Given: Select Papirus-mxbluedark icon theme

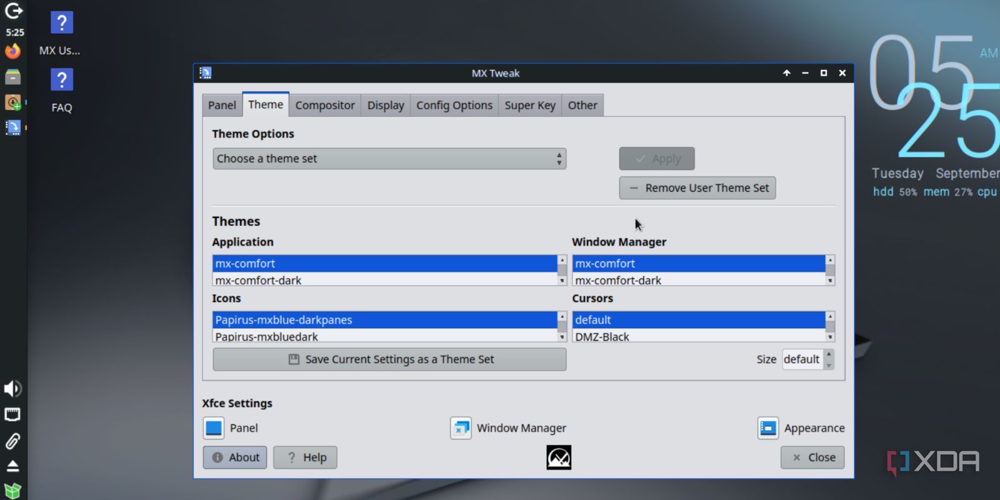Looking at the screenshot, I should pyautogui.click(x=384, y=336).
